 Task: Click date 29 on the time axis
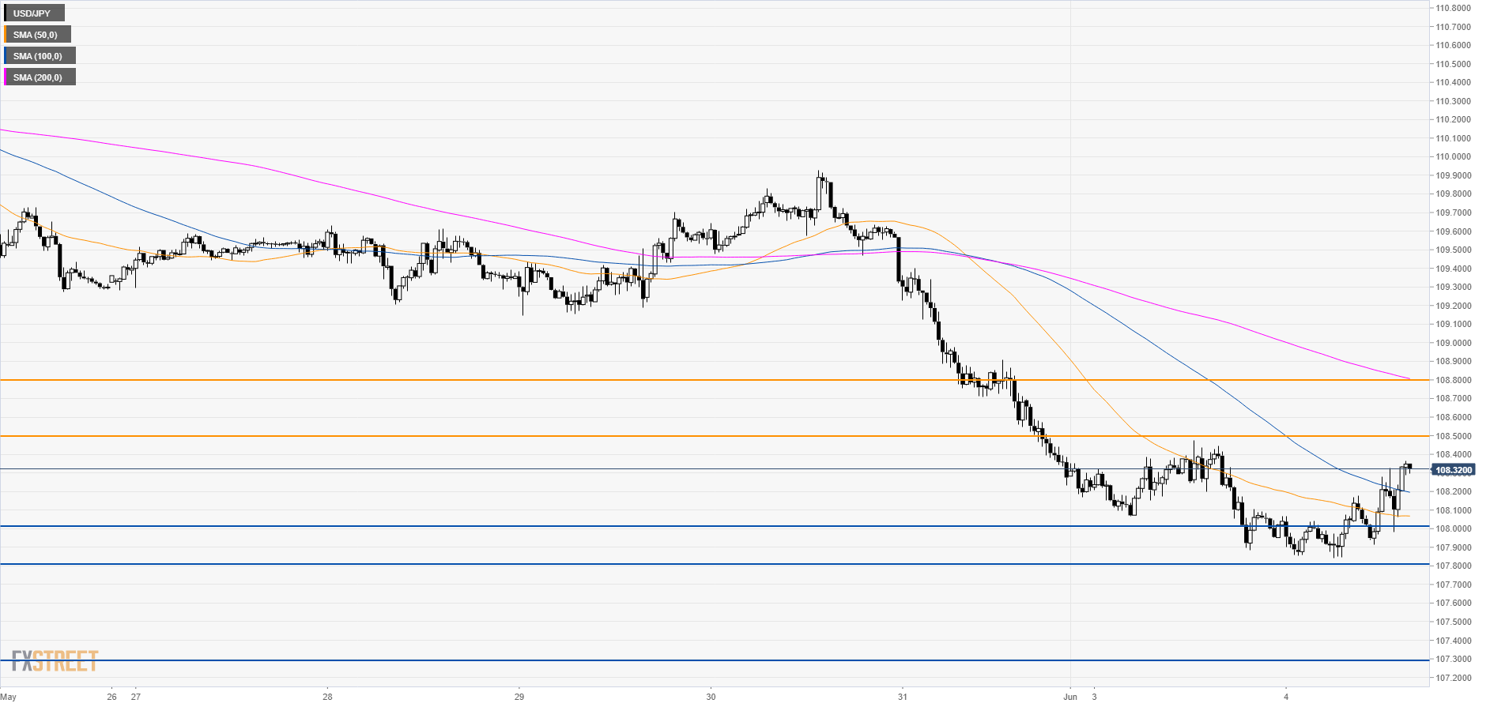(x=519, y=697)
